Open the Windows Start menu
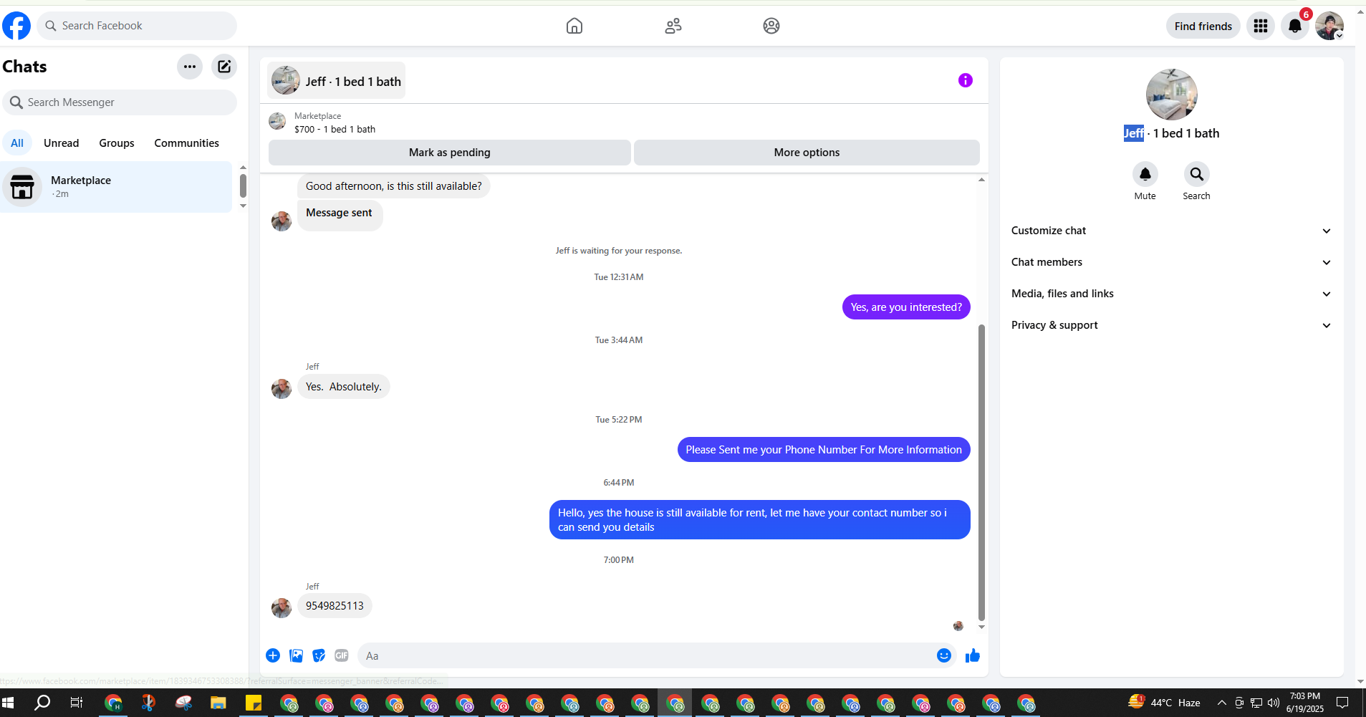This screenshot has height=717, width=1366. pos(9,703)
